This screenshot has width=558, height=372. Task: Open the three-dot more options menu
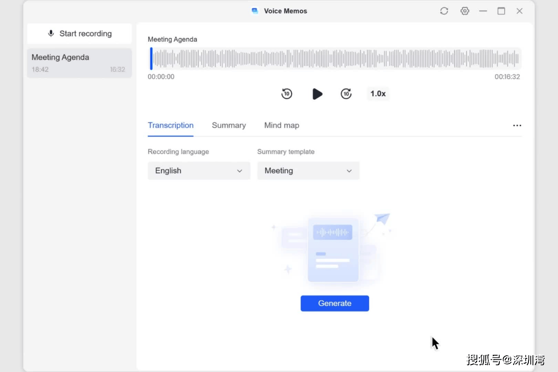pyautogui.click(x=517, y=126)
